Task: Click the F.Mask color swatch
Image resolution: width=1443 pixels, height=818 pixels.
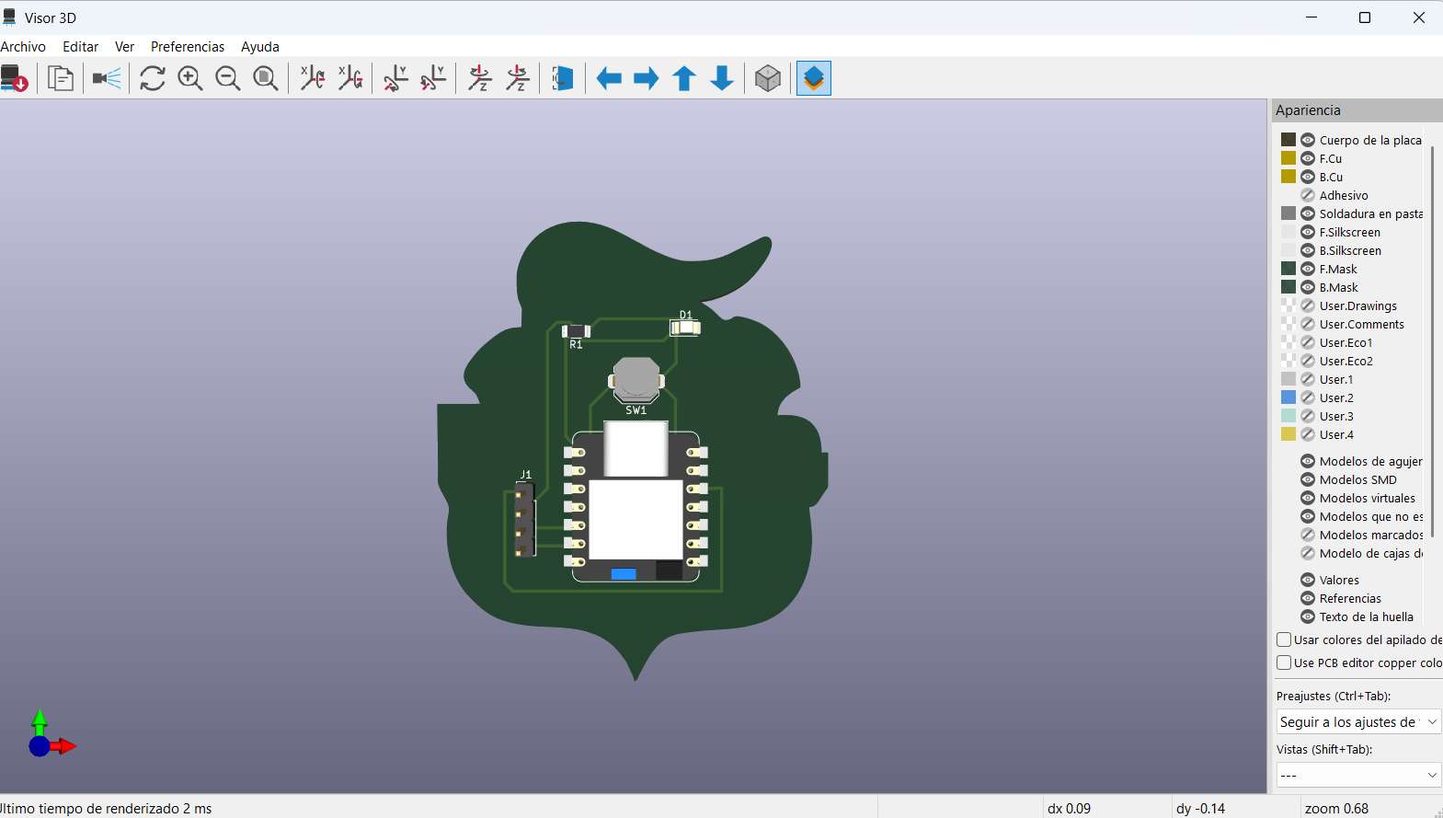Action: 1288,269
